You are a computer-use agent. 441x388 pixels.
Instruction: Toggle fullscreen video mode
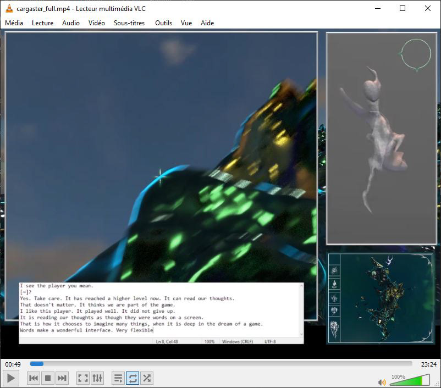coord(83,378)
